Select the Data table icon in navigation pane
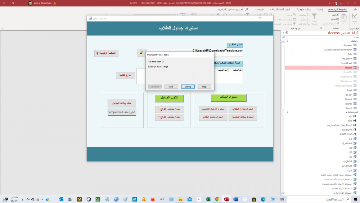Image resolution: width=360 pixels, height=203 pixels. point(355,54)
